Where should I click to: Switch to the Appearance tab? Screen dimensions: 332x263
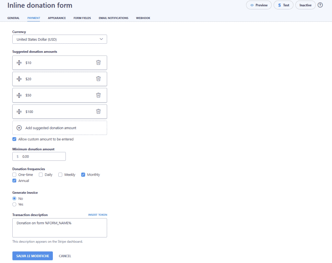(x=57, y=18)
